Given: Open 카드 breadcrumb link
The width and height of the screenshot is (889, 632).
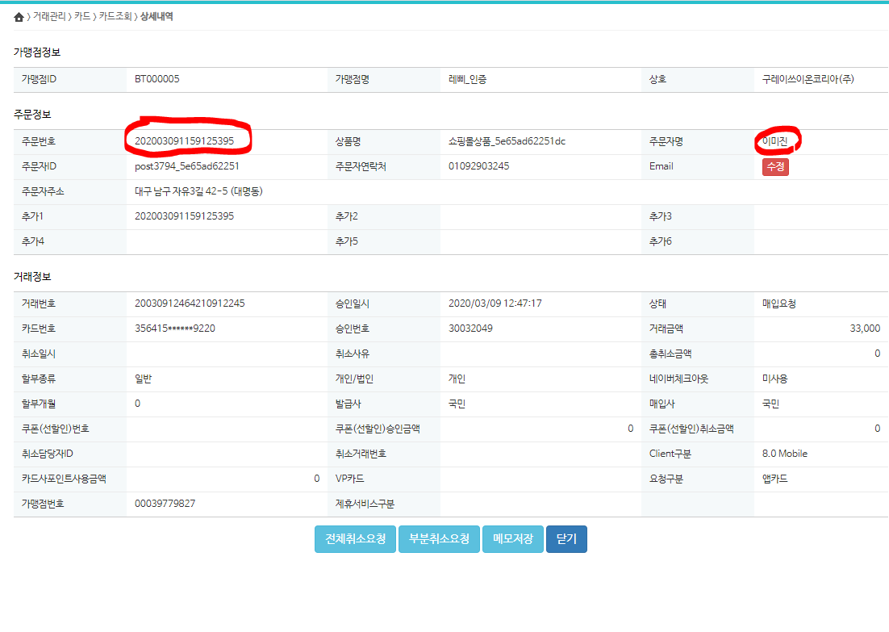Looking at the screenshot, I should [x=82, y=16].
